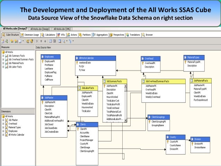Click the Clients table header icon
221x166 pixels.
78,124
